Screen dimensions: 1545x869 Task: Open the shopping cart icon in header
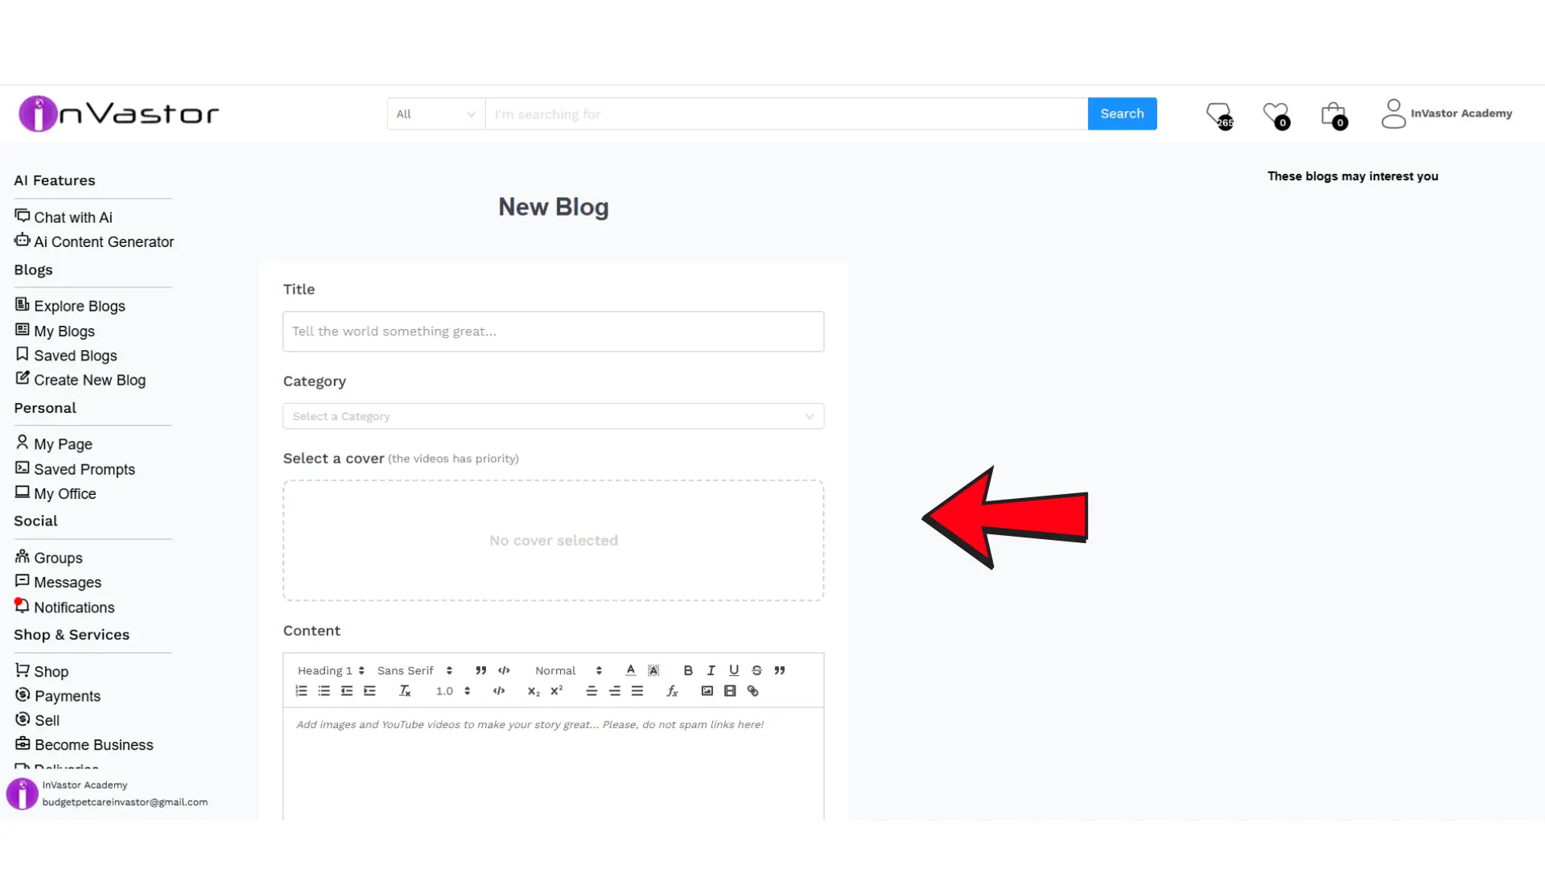pos(1333,114)
